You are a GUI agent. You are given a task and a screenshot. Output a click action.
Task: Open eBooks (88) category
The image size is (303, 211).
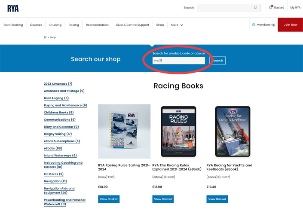pos(53,148)
